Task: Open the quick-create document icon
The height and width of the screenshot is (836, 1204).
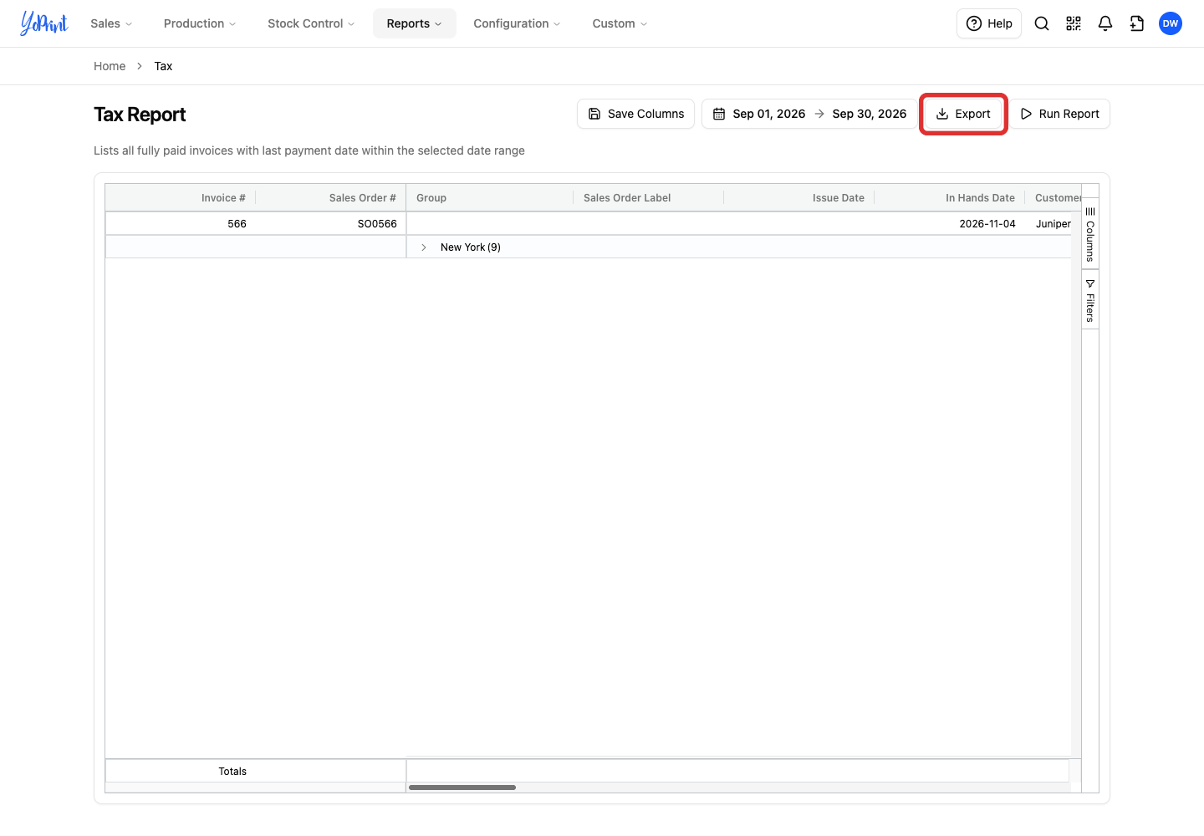Action: (x=1137, y=23)
